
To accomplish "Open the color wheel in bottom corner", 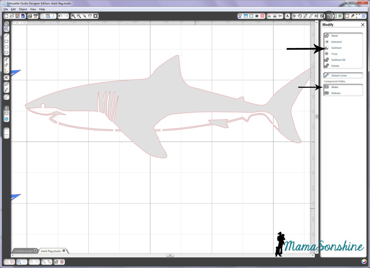I will point(364,262).
